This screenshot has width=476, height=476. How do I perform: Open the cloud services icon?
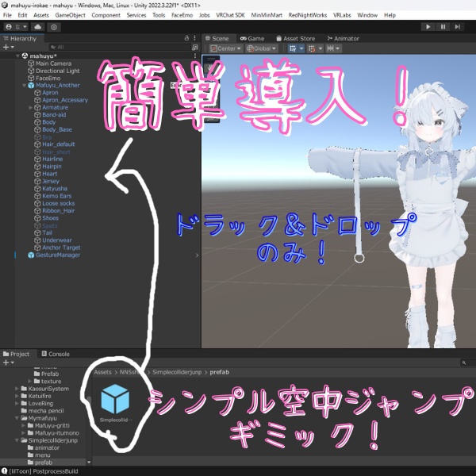point(37,27)
